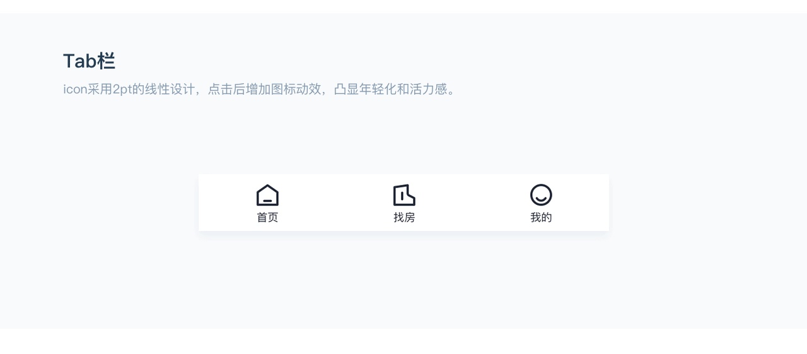Click the empty tab bar space between 找房 and 我的

click(472, 203)
